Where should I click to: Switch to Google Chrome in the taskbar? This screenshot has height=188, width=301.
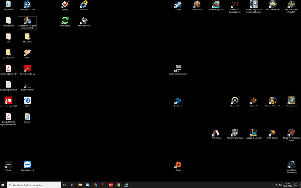click(119, 185)
